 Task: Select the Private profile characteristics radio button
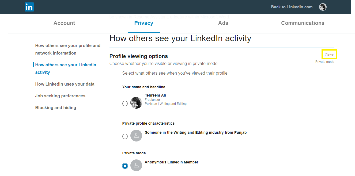pos(125,136)
